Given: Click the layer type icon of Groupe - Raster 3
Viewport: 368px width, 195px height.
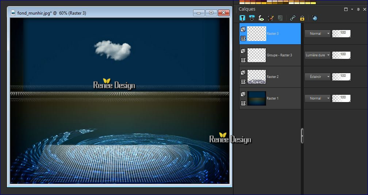Looking at the screenshot, I should point(243,51).
